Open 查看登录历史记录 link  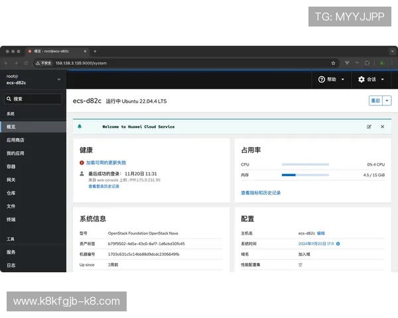pyautogui.click(x=104, y=186)
